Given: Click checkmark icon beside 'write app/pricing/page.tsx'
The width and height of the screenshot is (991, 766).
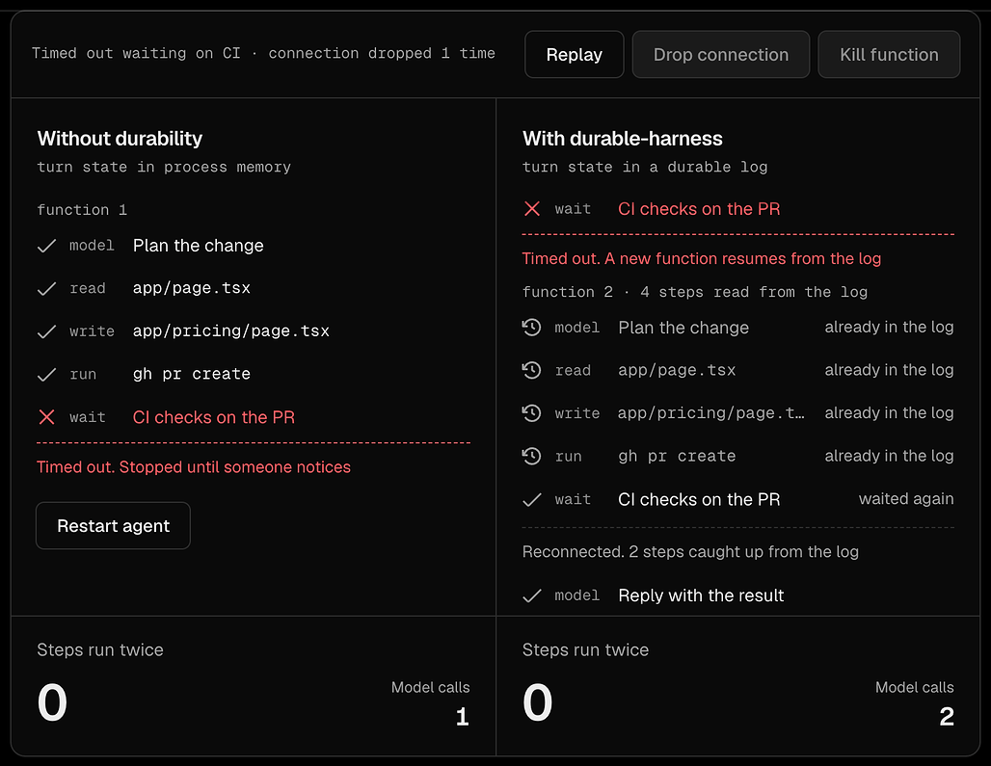Looking at the screenshot, I should (x=47, y=331).
